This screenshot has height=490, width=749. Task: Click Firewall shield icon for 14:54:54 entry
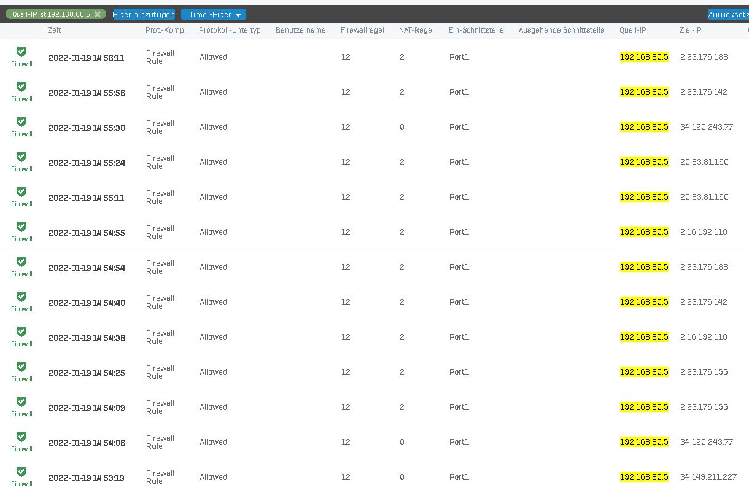click(x=21, y=262)
